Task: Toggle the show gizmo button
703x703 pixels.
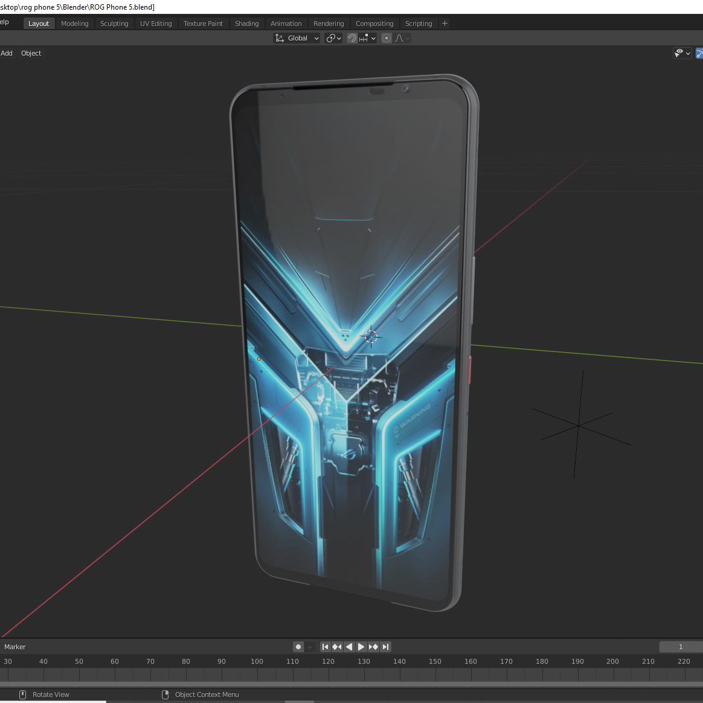Action: [699, 53]
